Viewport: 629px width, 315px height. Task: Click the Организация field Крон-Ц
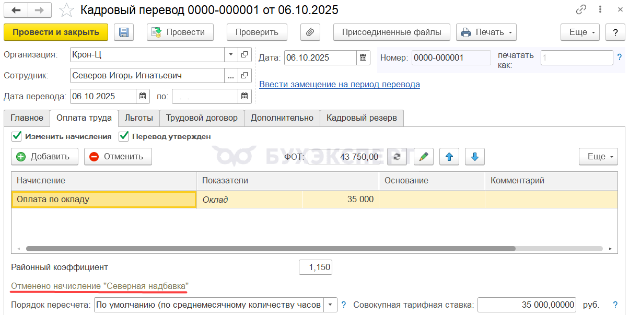pos(148,54)
